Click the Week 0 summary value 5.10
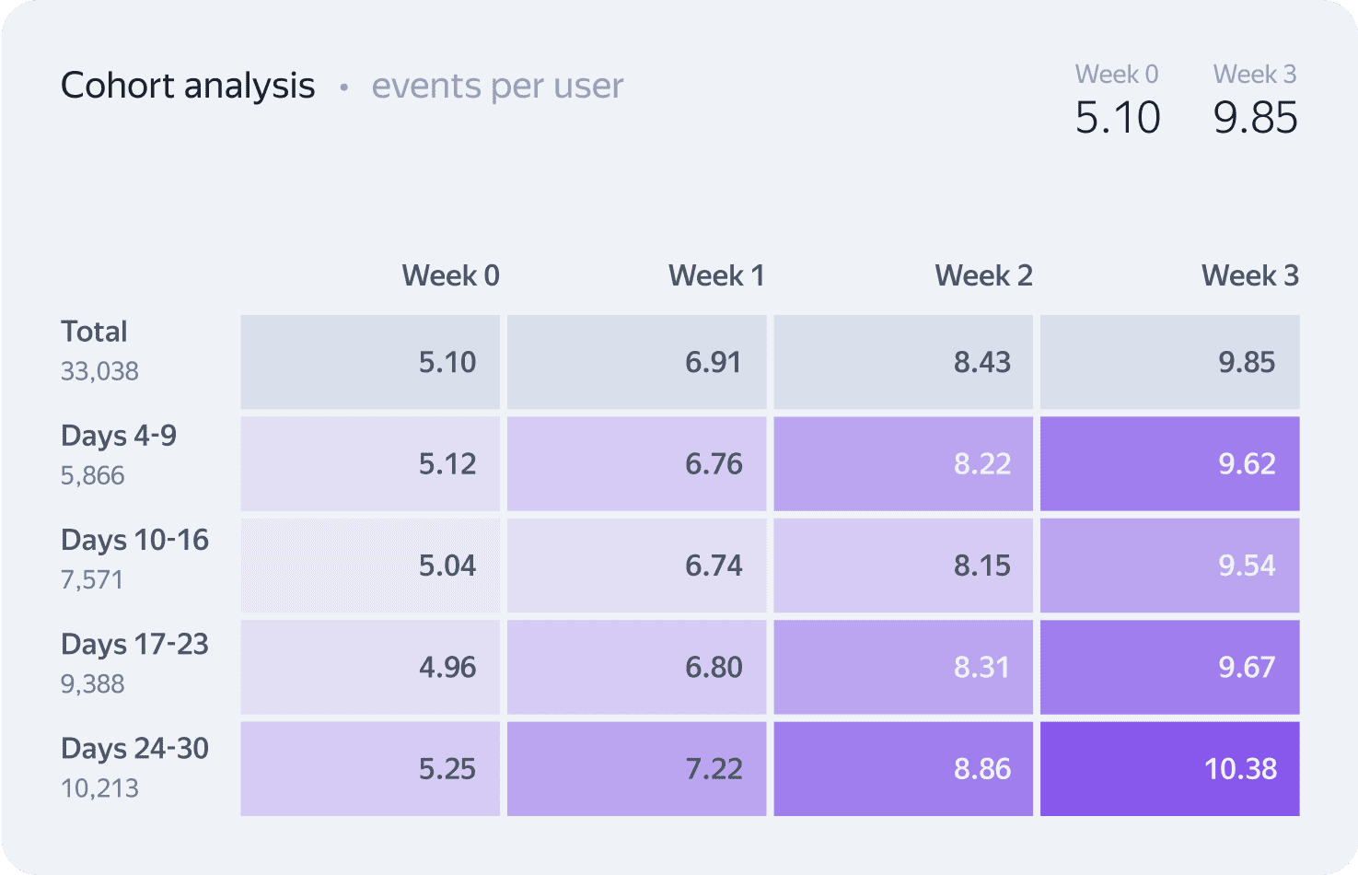The width and height of the screenshot is (1358, 875). coord(1118,118)
